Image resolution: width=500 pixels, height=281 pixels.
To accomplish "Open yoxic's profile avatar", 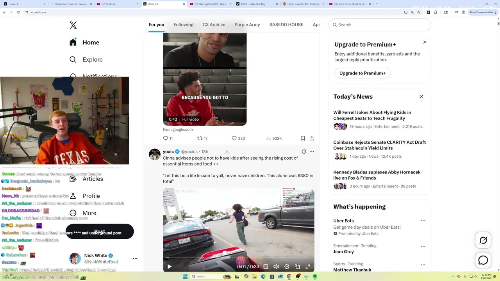I will click(x=155, y=154).
